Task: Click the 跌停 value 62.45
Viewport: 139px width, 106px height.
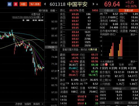Action: coord(95,72)
